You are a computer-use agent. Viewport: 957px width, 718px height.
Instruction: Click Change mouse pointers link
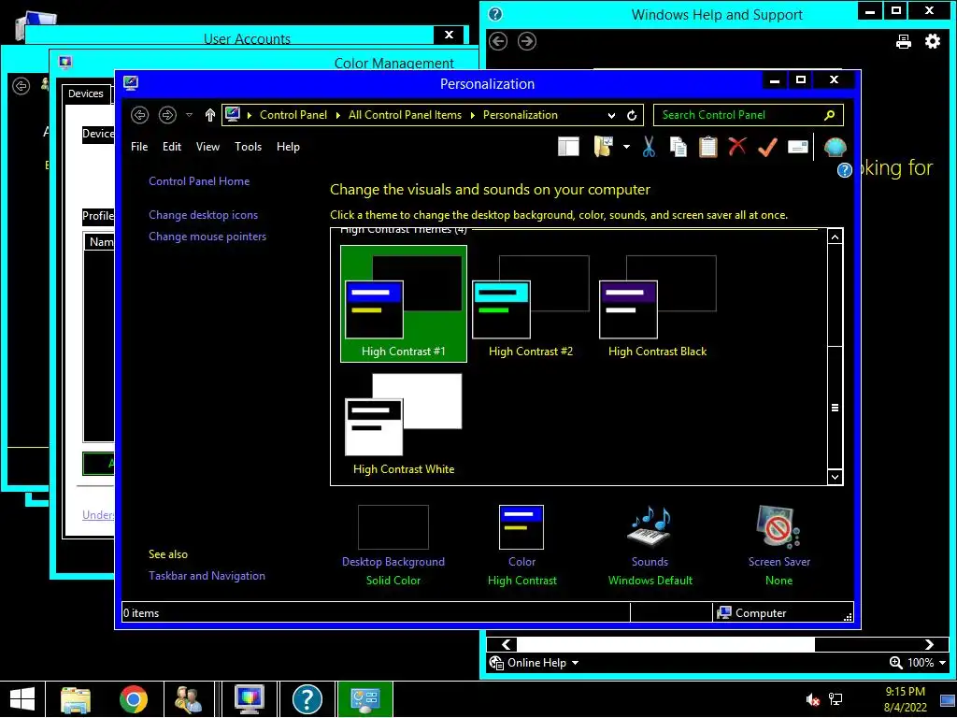coord(207,237)
